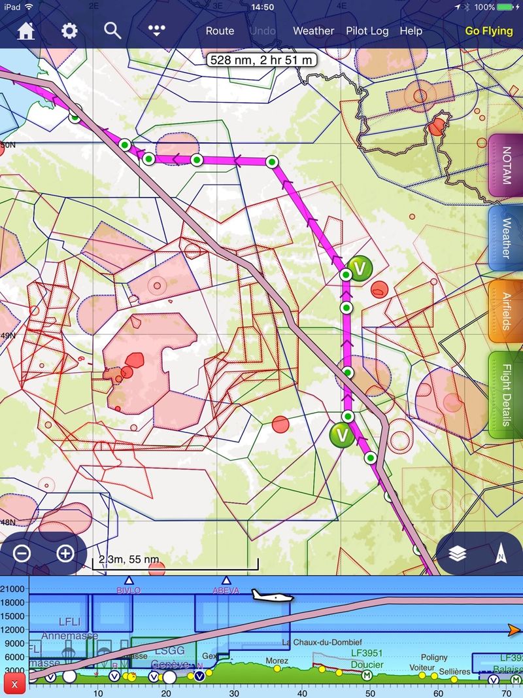Tap the Help menu item
Viewport: 523px width, 698px height.
(x=411, y=31)
